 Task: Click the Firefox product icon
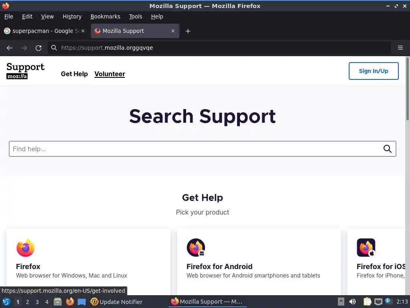point(25,248)
